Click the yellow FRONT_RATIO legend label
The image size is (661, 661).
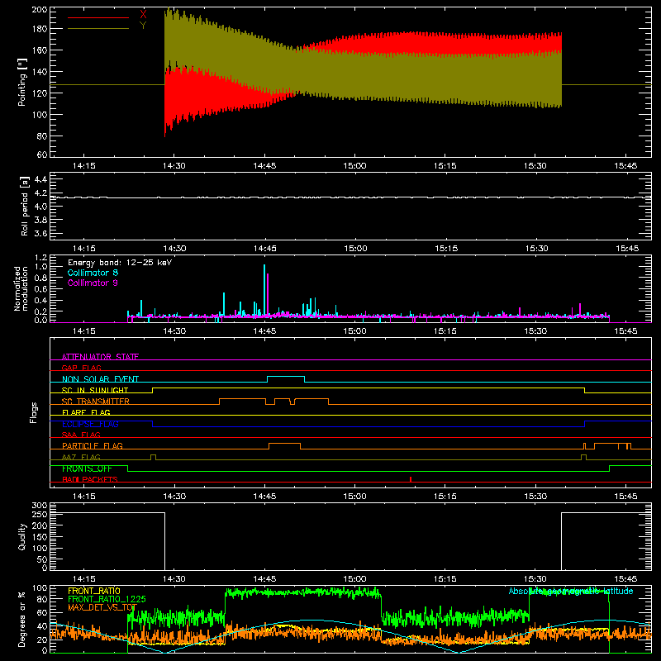(x=94, y=591)
